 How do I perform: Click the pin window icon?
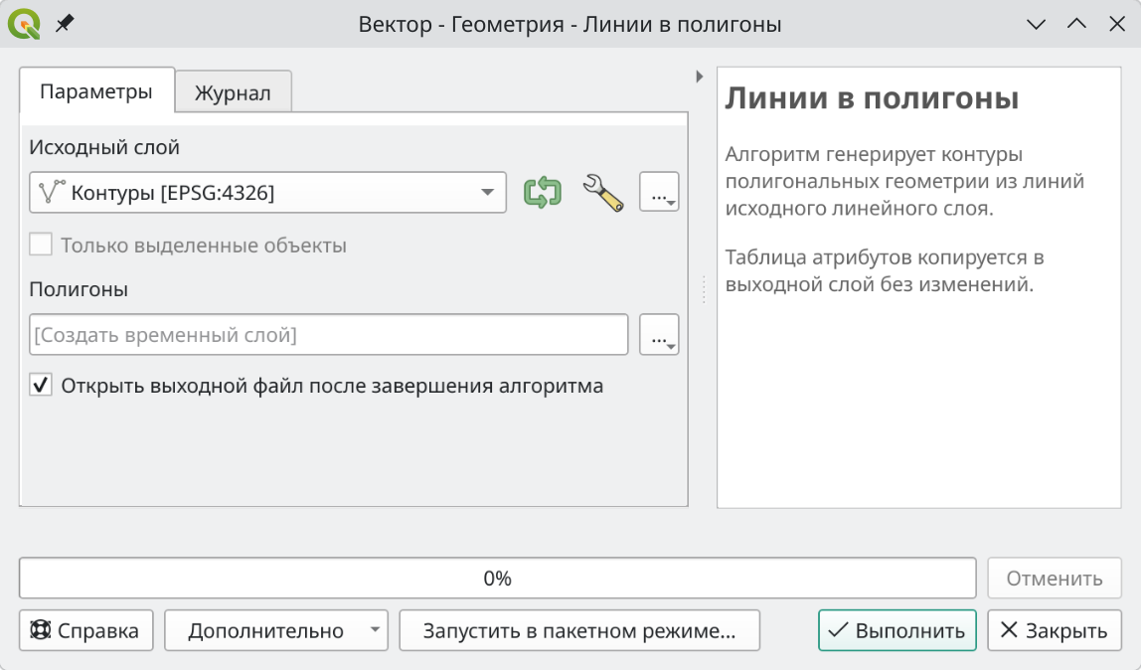pyautogui.click(x=65, y=25)
